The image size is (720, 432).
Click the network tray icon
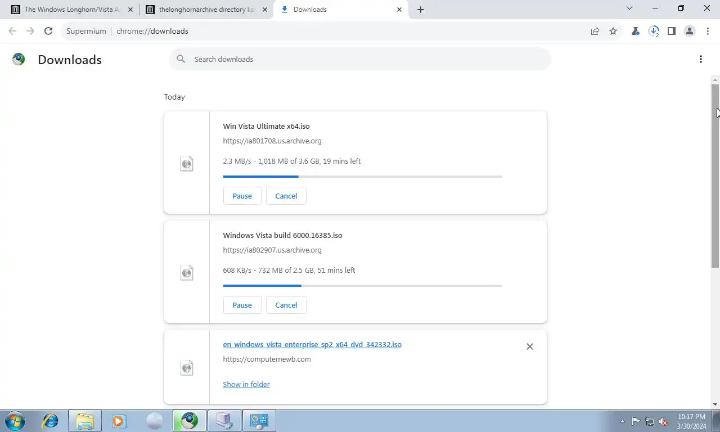tap(650, 421)
